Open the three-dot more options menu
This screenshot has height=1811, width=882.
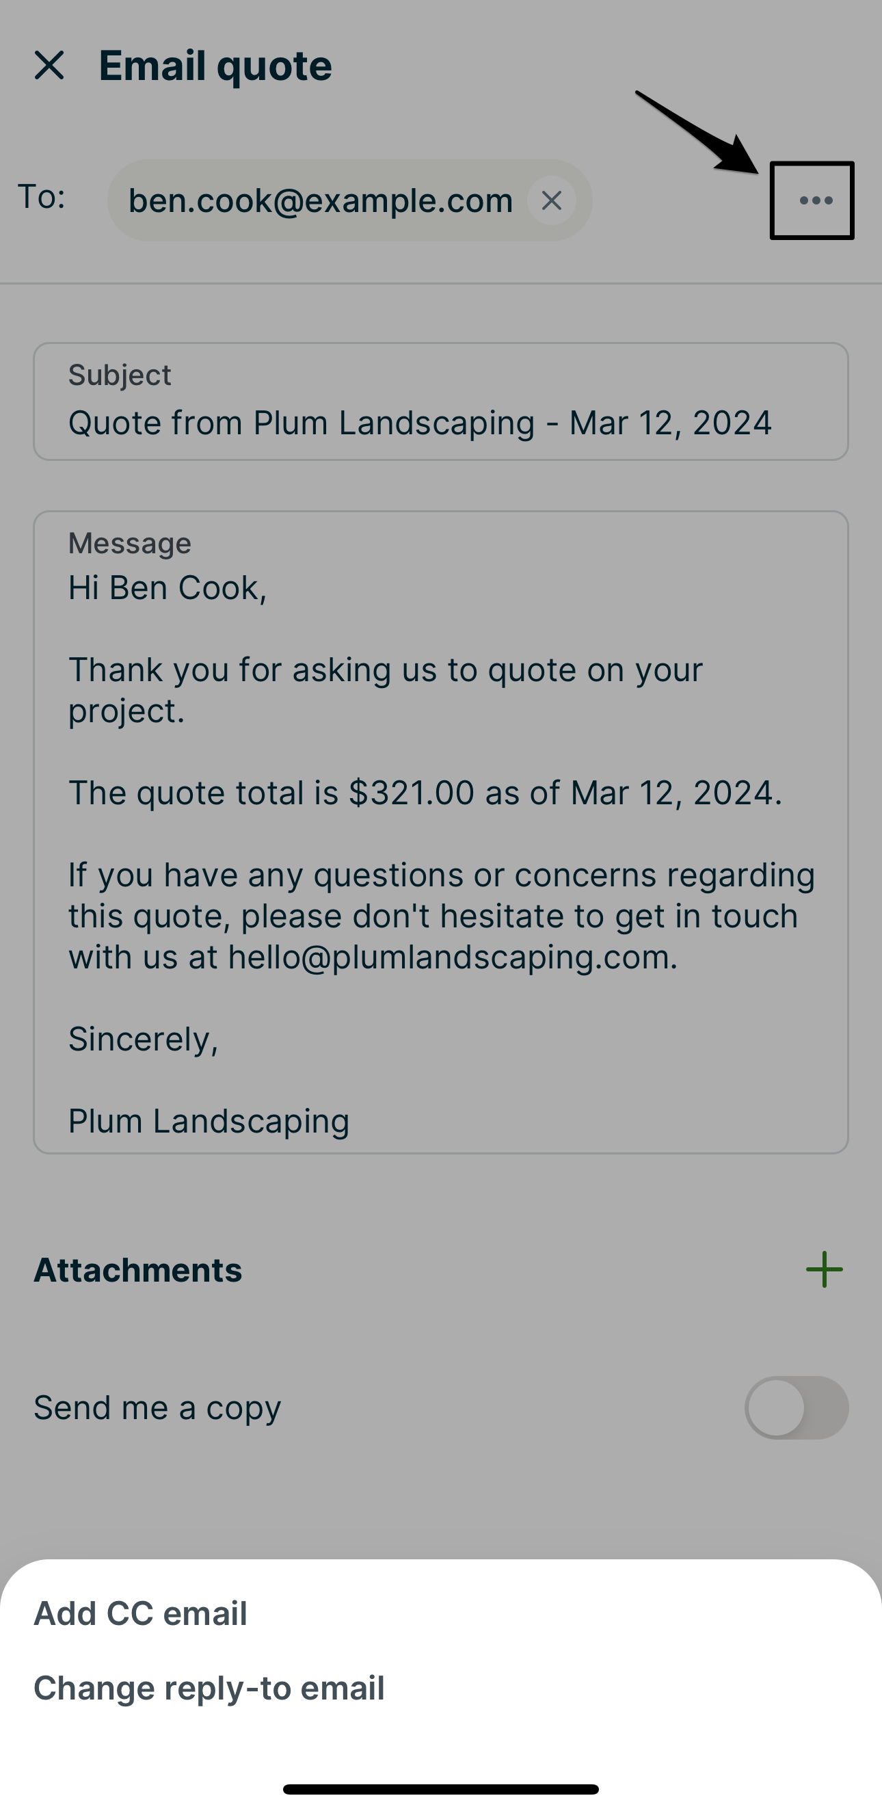814,201
